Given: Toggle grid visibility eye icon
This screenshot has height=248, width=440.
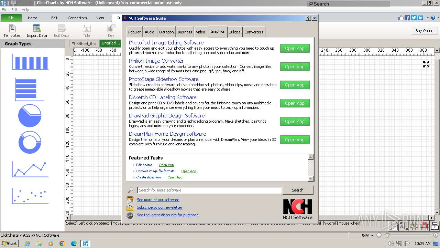Looking at the screenshot, I should pos(414,226).
